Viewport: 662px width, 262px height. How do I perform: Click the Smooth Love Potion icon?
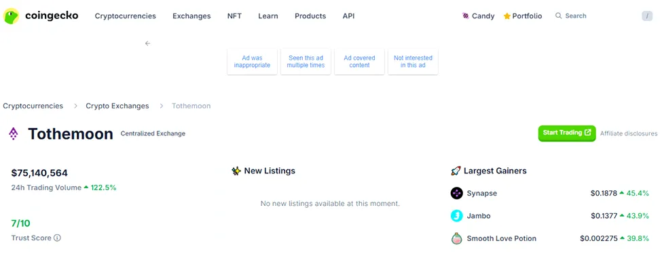[457, 238]
